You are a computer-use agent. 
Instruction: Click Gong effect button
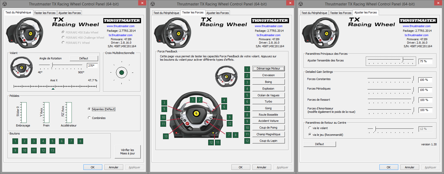[x=268, y=108]
